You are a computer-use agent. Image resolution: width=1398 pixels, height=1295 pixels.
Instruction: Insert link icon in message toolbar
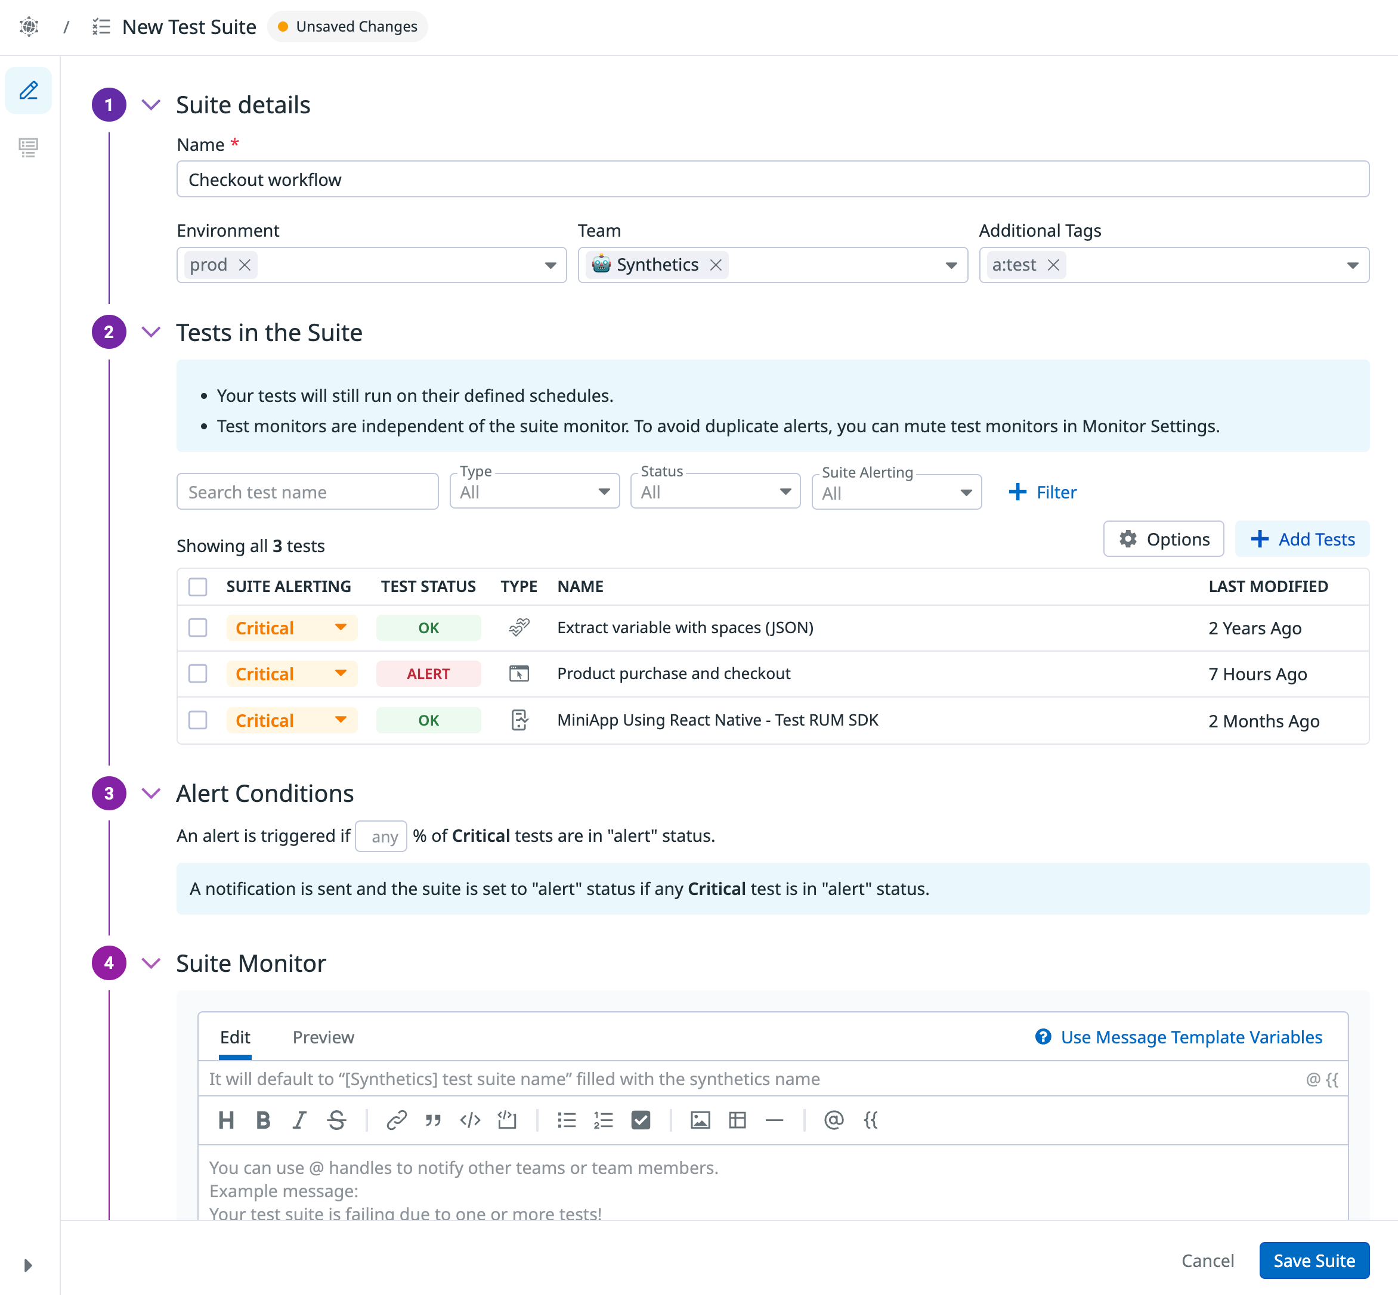tap(396, 1120)
